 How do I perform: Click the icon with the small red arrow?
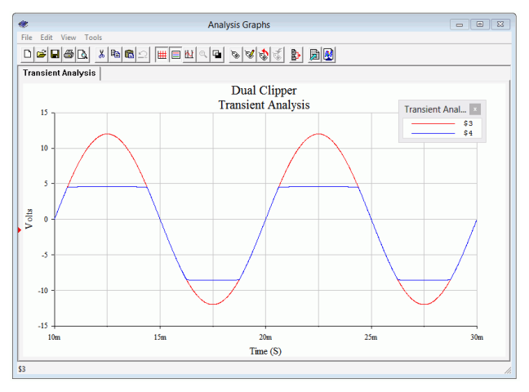tap(296, 54)
